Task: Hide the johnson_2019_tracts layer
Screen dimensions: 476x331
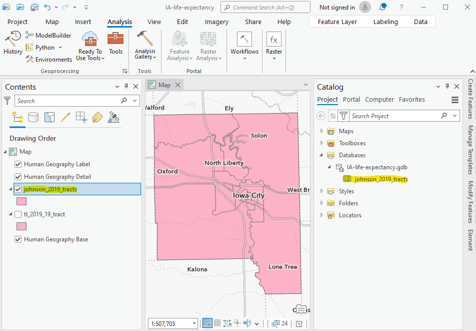Action: coord(18,189)
